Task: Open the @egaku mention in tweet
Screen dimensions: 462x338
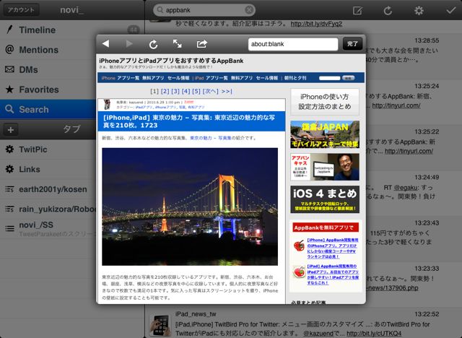Action: [x=406, y=188]
